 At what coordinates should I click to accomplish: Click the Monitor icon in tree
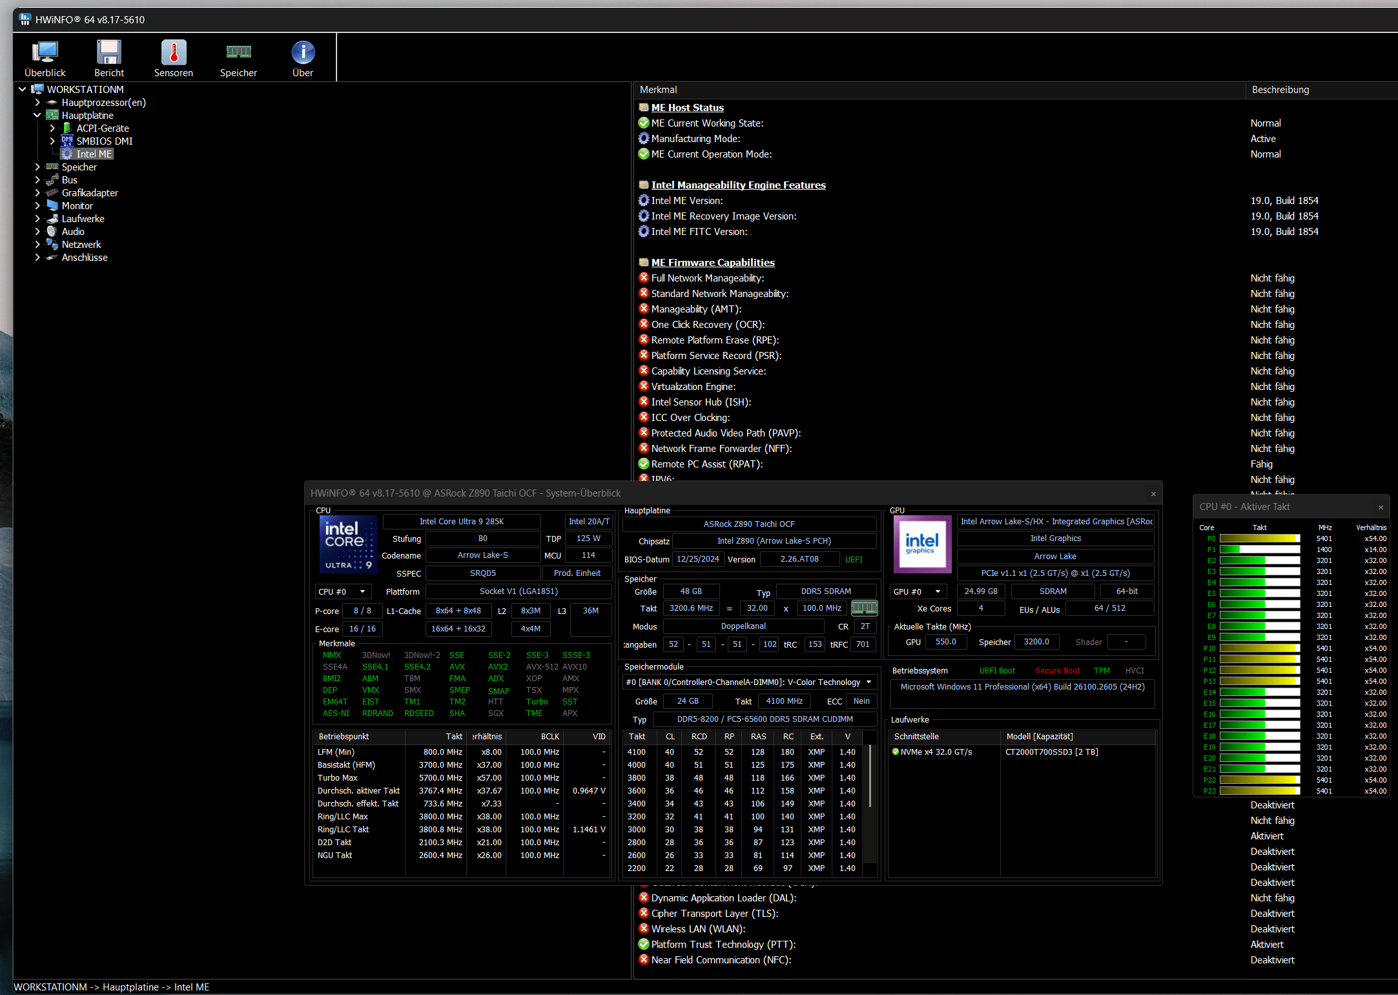[52, 205]
